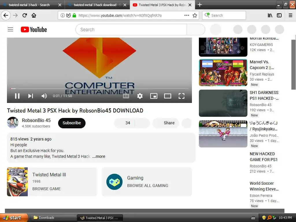Click the taskbar clock showing 10:43 PM

coord(285,218)
